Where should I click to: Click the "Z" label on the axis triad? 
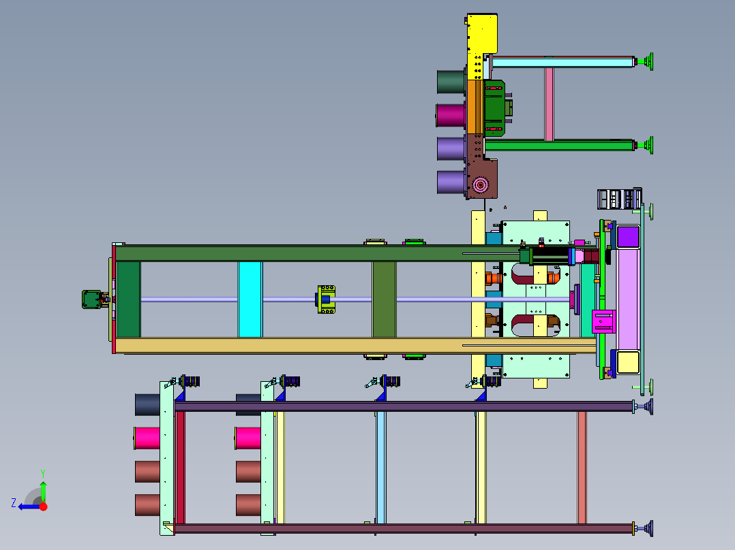[x=14, y=503]
